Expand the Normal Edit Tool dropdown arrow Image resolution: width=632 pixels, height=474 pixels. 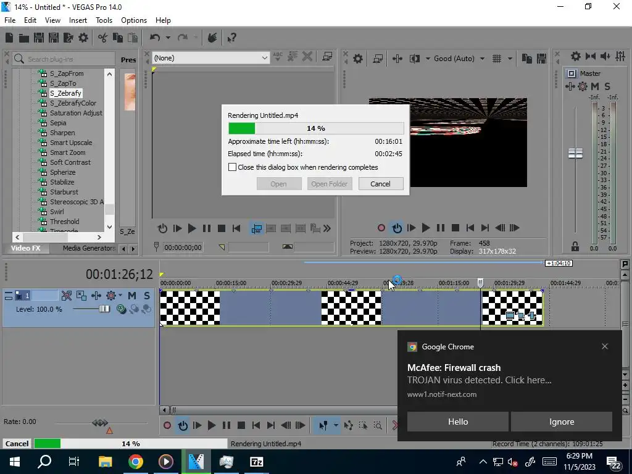(335, 425)
